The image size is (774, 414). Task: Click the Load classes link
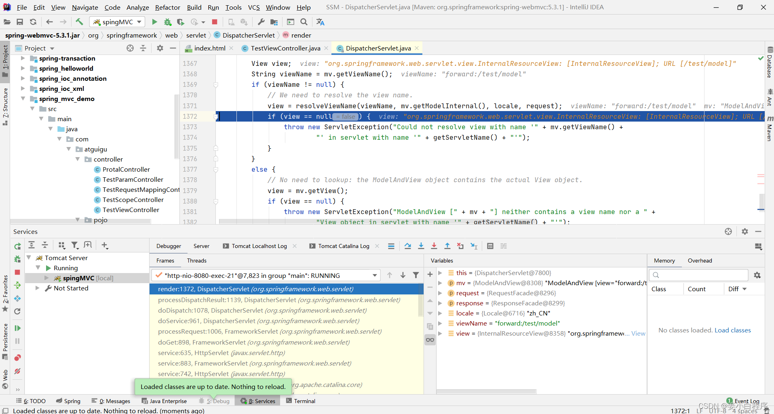732,330
